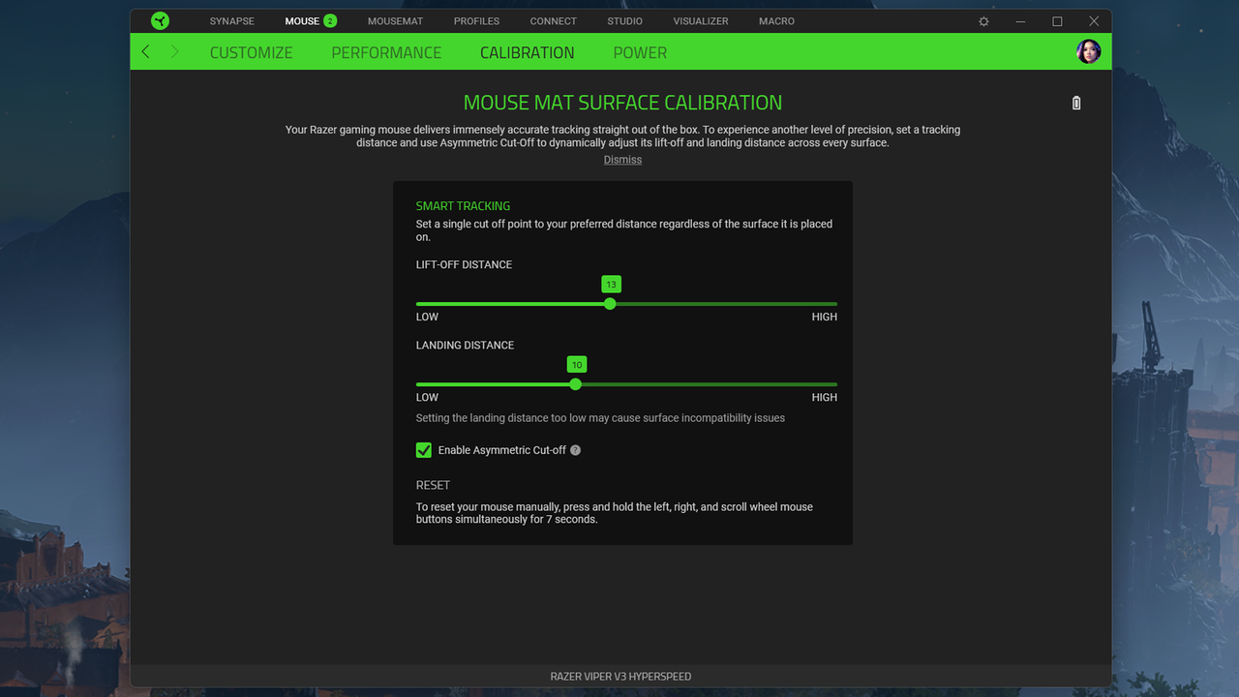Minimize the Razer Synapse window
This screenshot has width=1239, height=697.
click(1020, 21)
